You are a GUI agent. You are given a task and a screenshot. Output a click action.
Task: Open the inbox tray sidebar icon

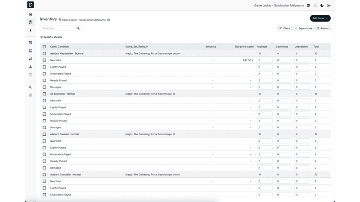pos(30,51)
